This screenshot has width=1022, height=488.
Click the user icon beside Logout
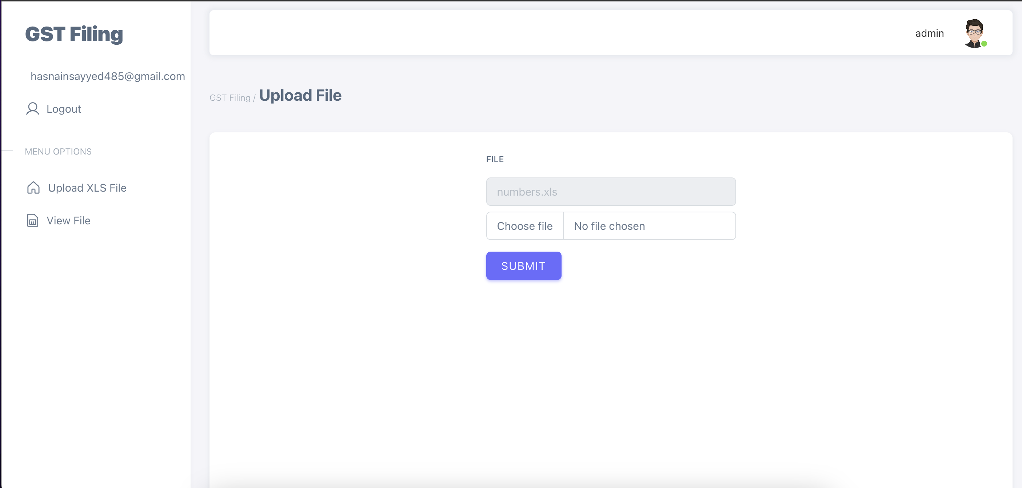pyautogui.click(x=32, y=109)
